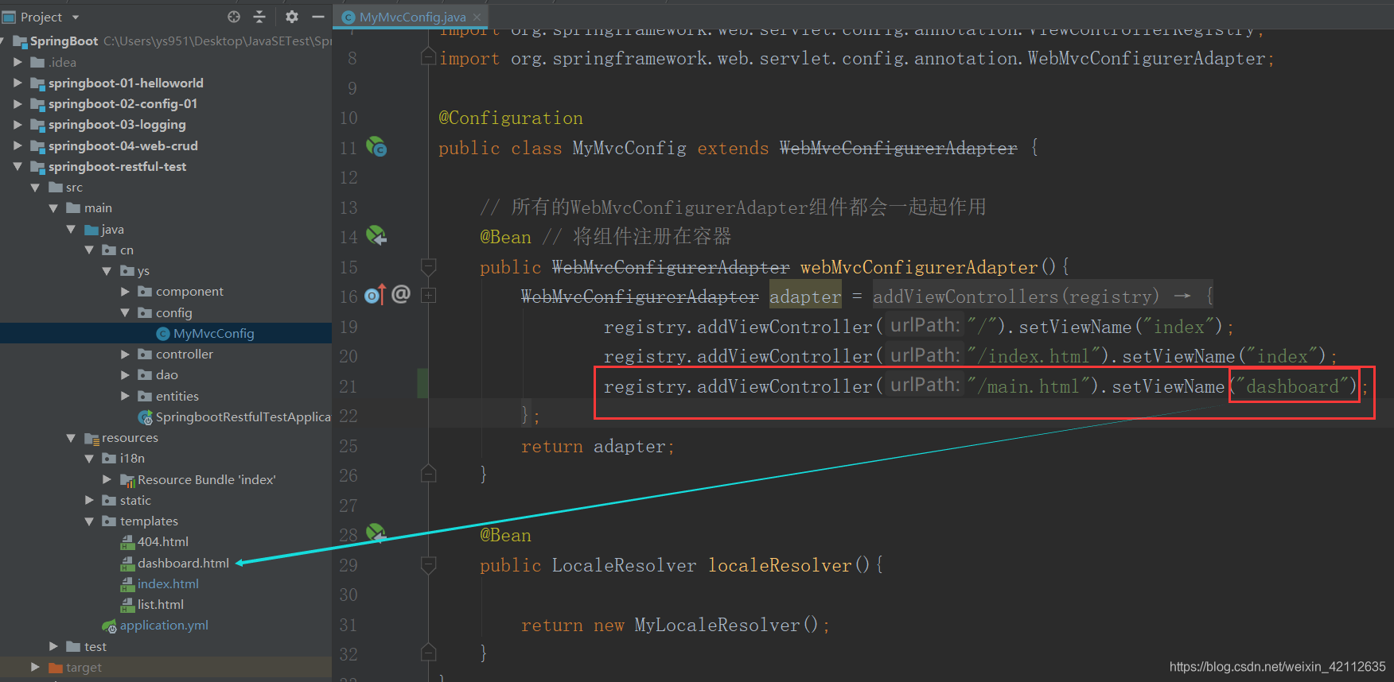
Task: Expand springboot-02-config-01 module
Action: point(18,103)
